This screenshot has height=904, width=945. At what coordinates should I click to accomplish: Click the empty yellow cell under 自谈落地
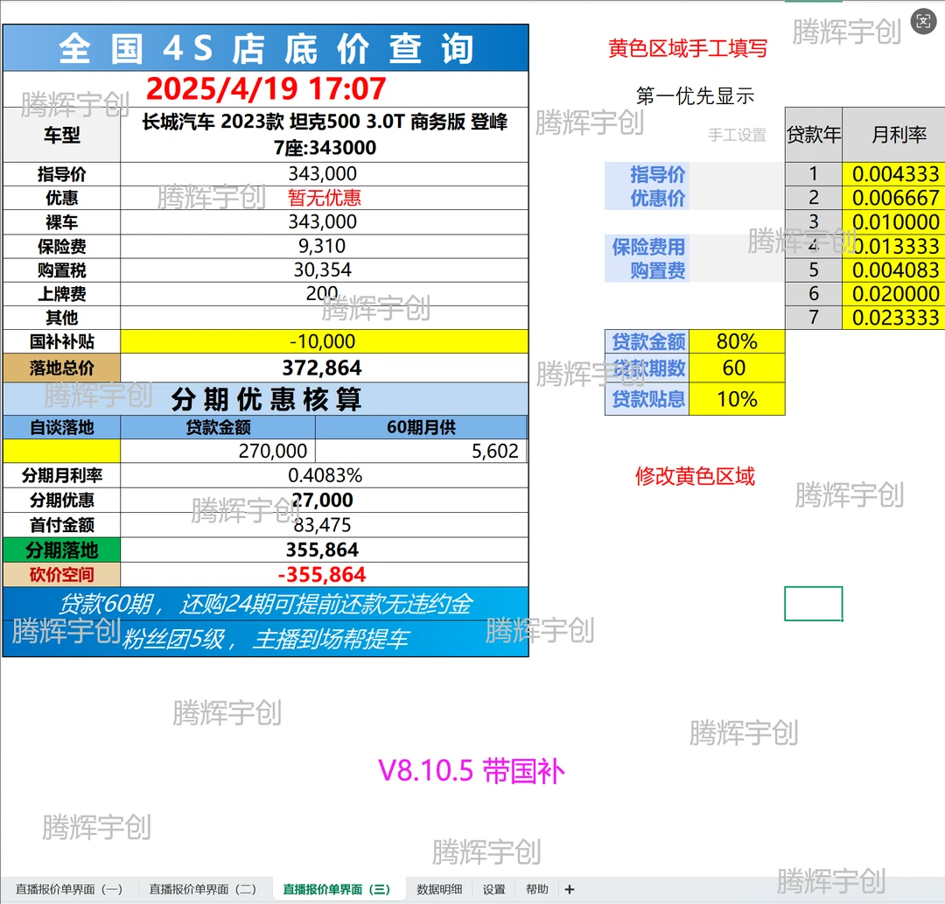[61, 451]
